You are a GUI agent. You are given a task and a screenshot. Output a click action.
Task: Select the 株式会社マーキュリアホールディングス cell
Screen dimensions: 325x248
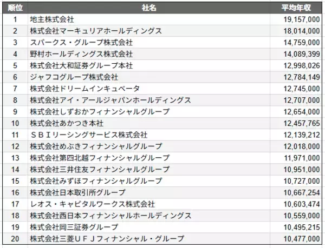tap(96, 31)
